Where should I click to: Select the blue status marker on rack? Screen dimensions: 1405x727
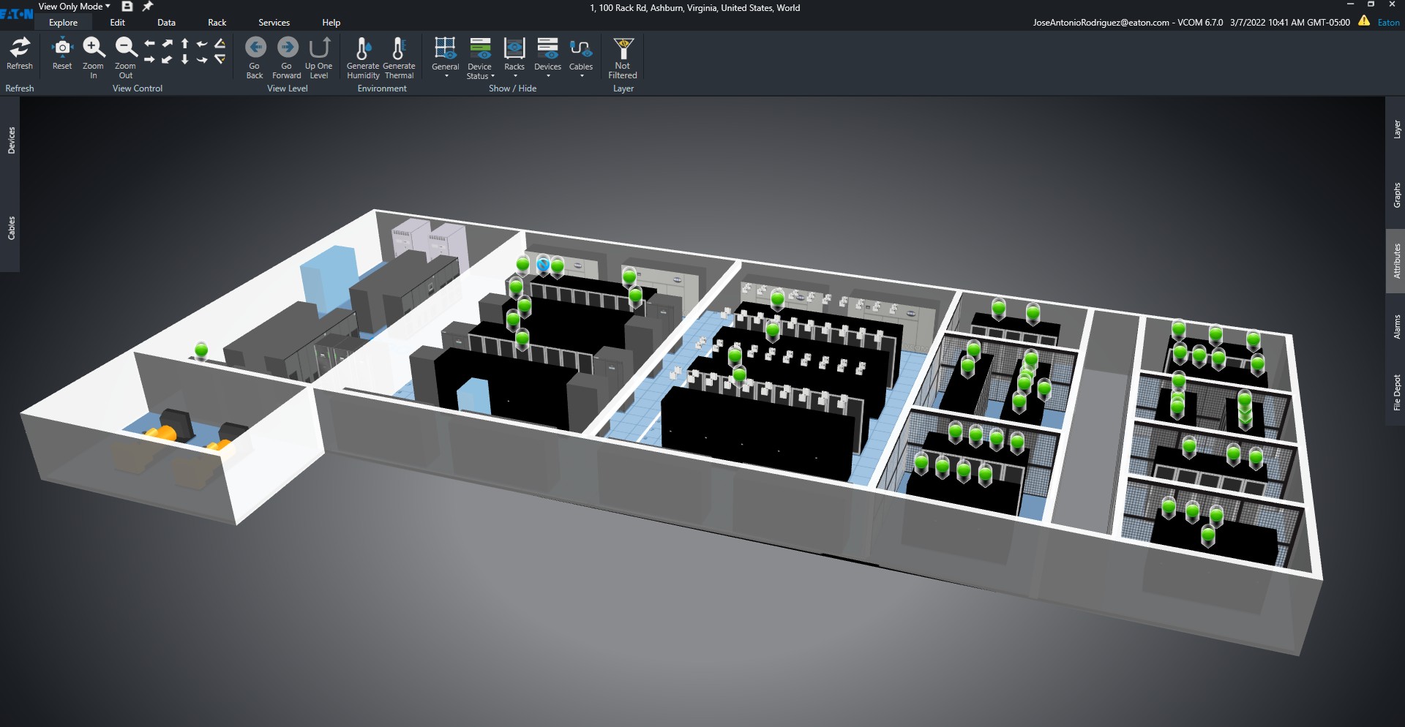(543, 263)
